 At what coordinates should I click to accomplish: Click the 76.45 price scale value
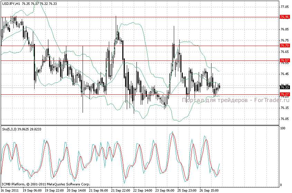(284, 74)
